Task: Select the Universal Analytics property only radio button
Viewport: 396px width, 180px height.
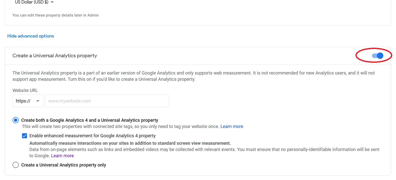Action: pyautogui.click(x=16, y=165)
